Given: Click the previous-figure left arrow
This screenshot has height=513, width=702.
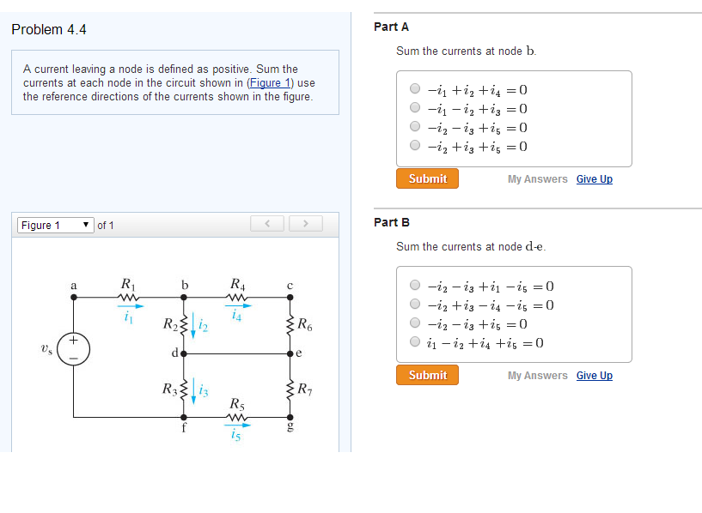Looking at the screenshot, I should tap(266, 223).
